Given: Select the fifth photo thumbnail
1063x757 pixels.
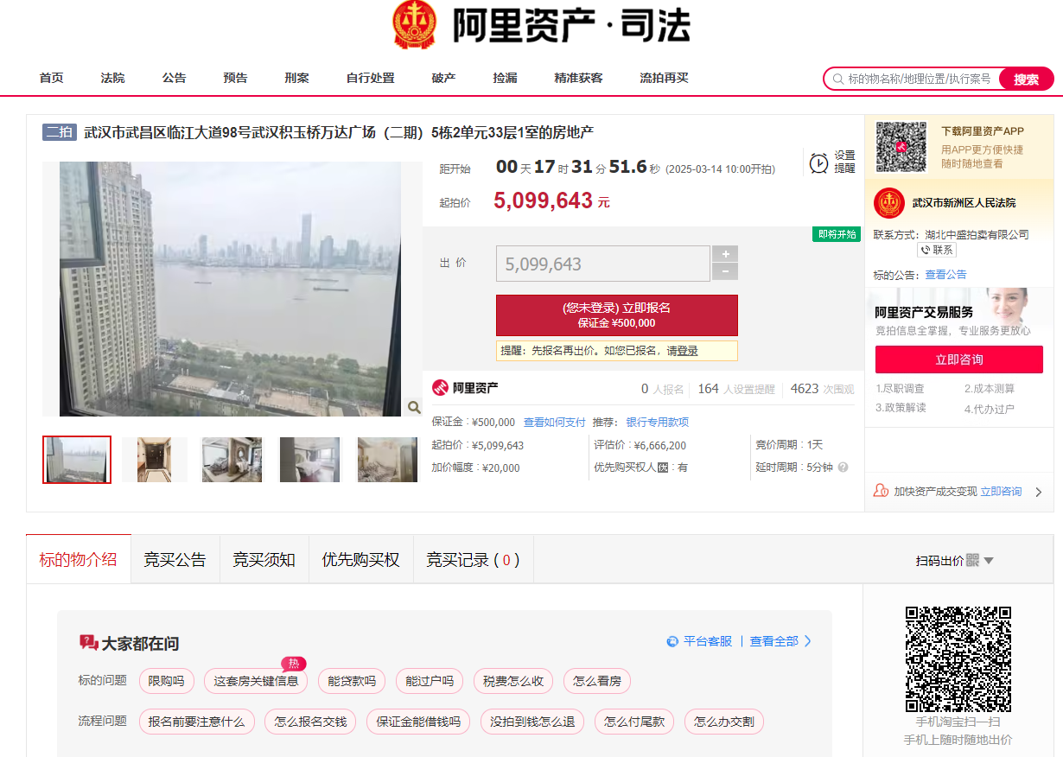Looking at the screenshot, I should click(x=388, y=460).
